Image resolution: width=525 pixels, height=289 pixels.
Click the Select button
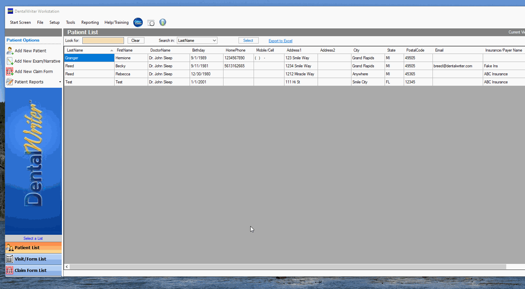(x=248, y=41)
